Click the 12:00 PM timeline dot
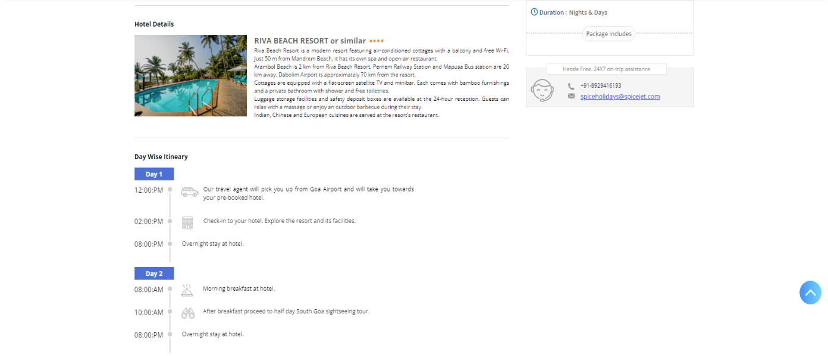This screenshot has height=356, width=828. coord(170,190)
